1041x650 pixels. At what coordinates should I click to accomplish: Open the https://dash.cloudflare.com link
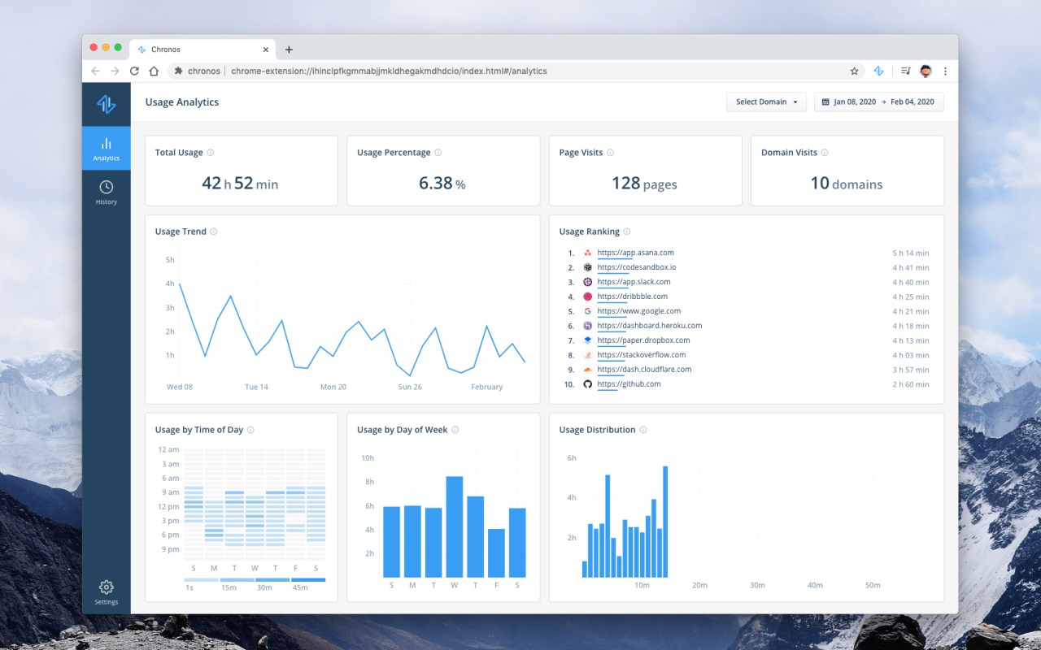[x=644, y=370]
